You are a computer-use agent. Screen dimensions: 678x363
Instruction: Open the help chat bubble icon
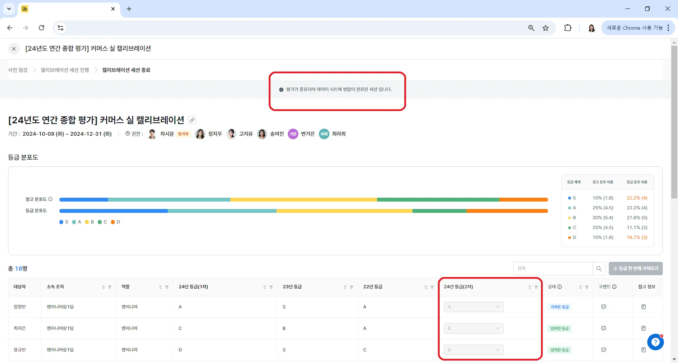tap(655, 342)
